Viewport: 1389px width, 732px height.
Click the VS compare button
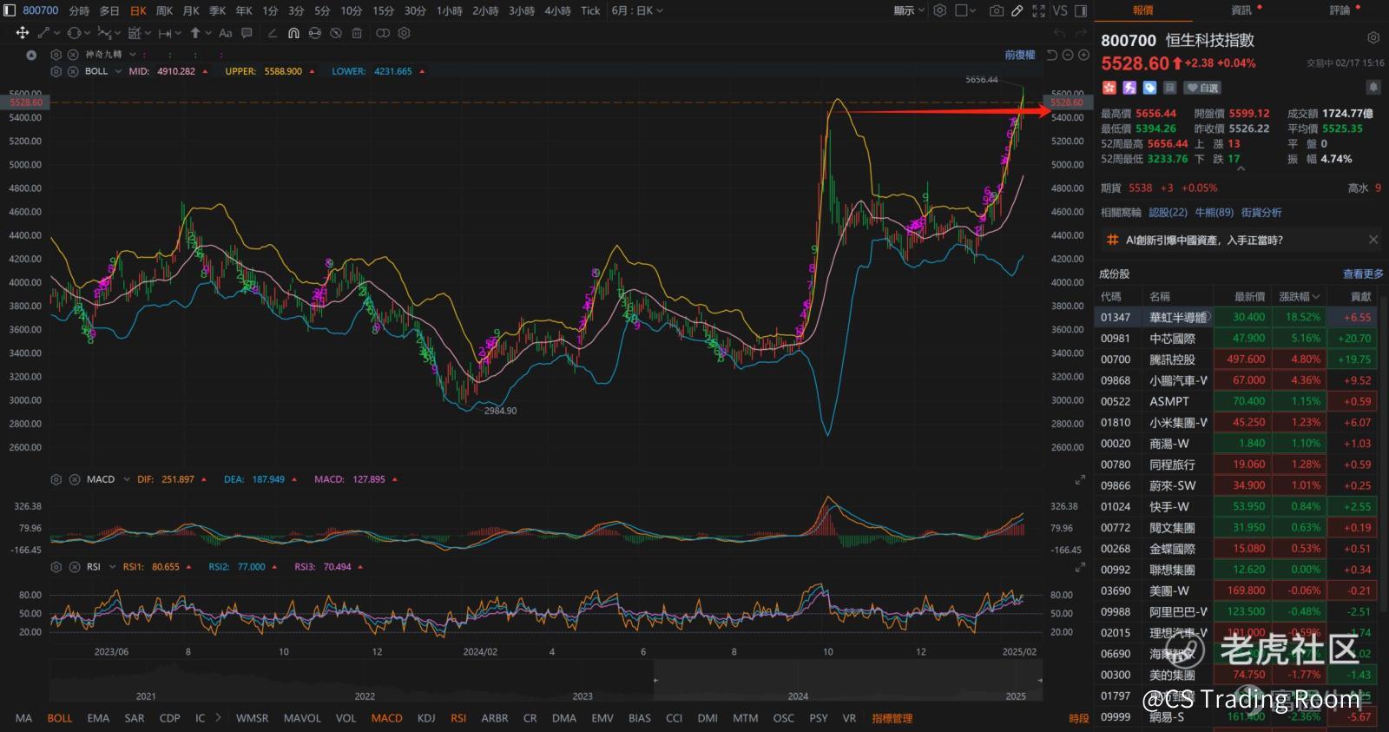coord(1060,10)
